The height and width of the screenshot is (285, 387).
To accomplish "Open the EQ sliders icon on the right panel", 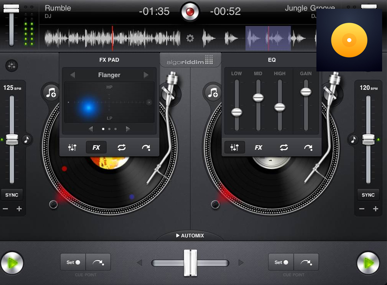I will 235,147.
